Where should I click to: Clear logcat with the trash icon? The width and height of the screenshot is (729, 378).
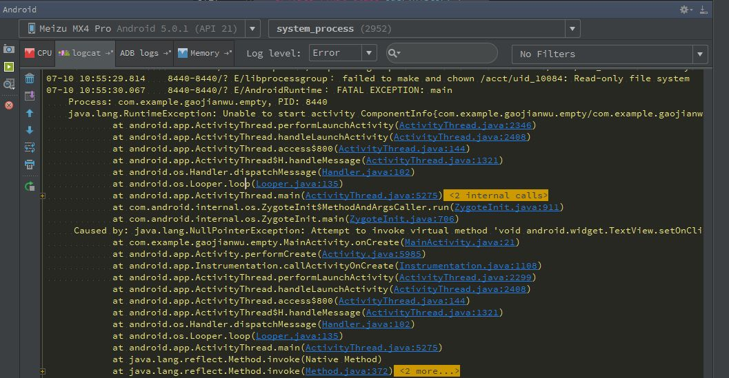[x=30, y=78]
